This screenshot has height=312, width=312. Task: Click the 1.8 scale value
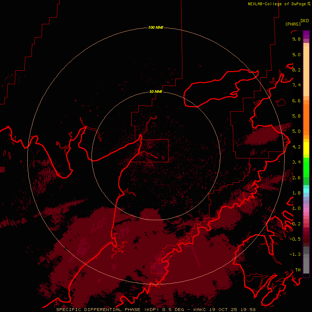tap(296, 193)
